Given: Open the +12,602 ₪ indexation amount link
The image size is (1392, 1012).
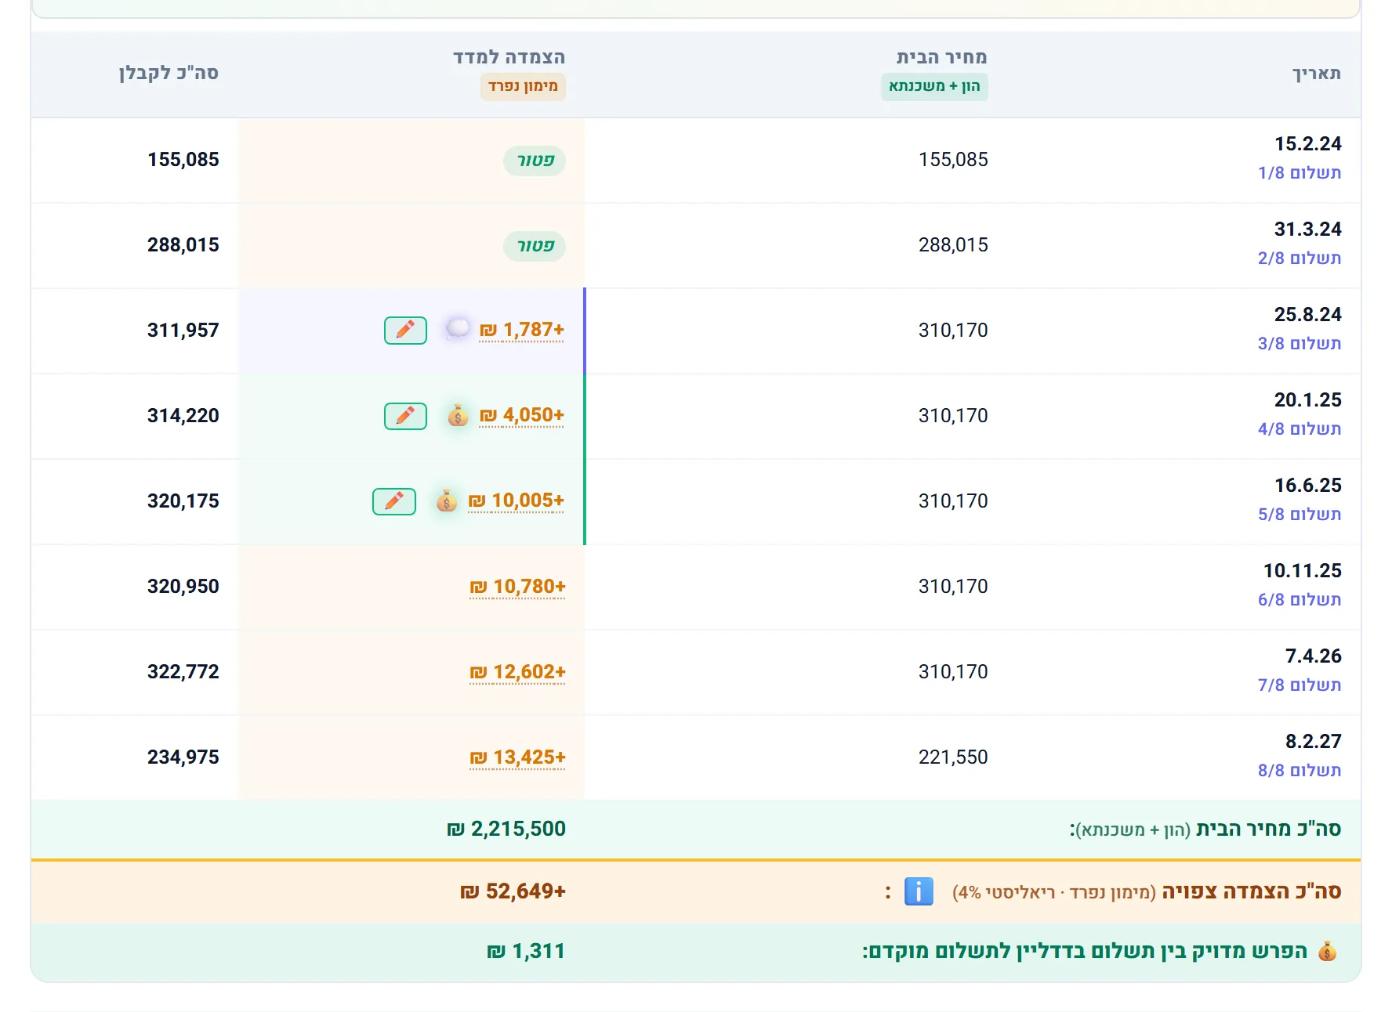Looking at the screenshot, I should tap(517, 672).
